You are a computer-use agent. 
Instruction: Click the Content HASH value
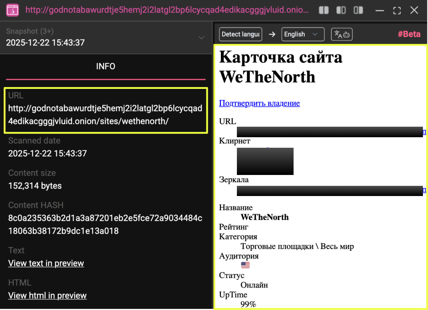point(105,224)
